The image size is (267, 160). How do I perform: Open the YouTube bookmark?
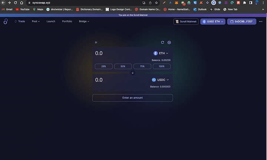click(23, 9)
